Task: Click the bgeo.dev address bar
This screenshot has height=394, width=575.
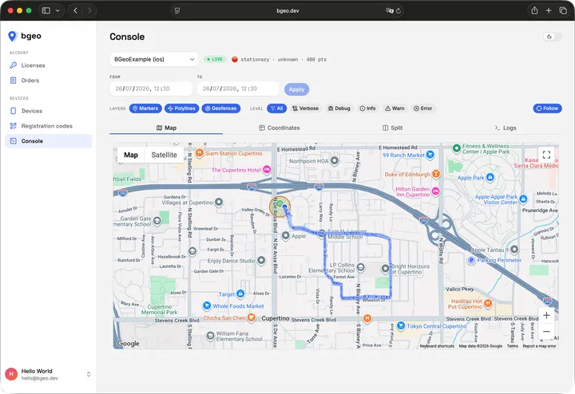Action: [287, 10]
